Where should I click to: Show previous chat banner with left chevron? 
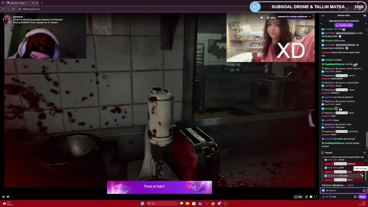(321, 24)
